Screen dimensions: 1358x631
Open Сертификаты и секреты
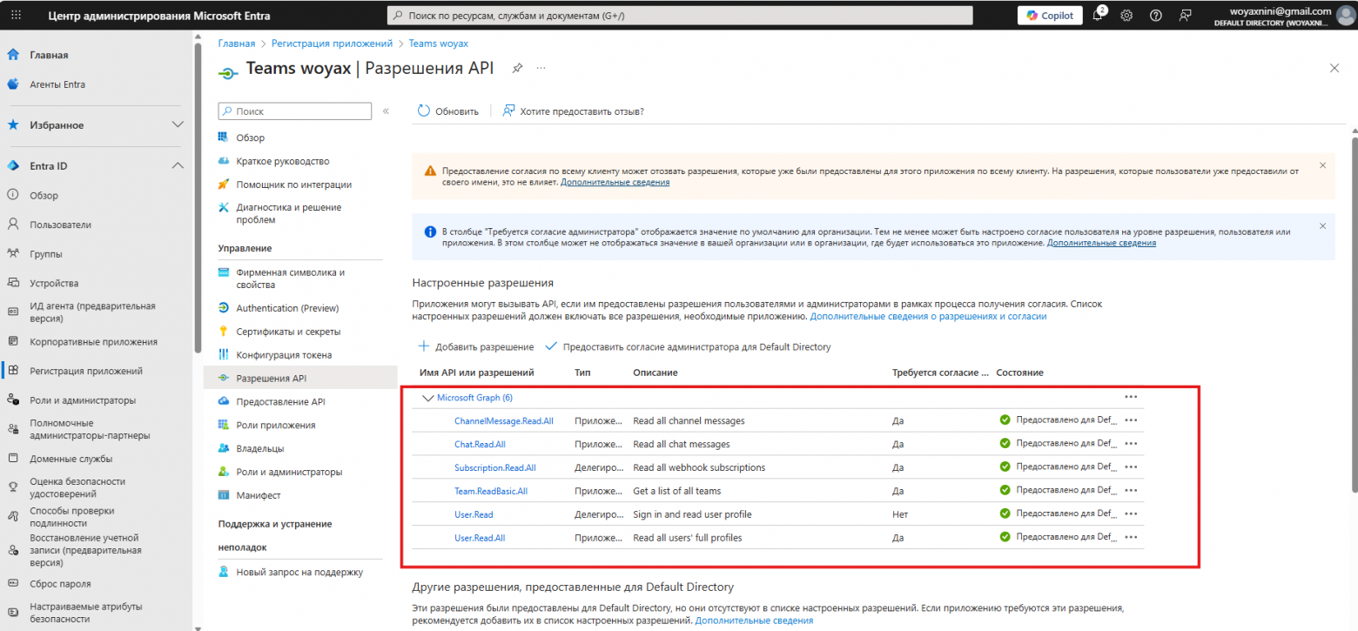click(x=288, y=332)
